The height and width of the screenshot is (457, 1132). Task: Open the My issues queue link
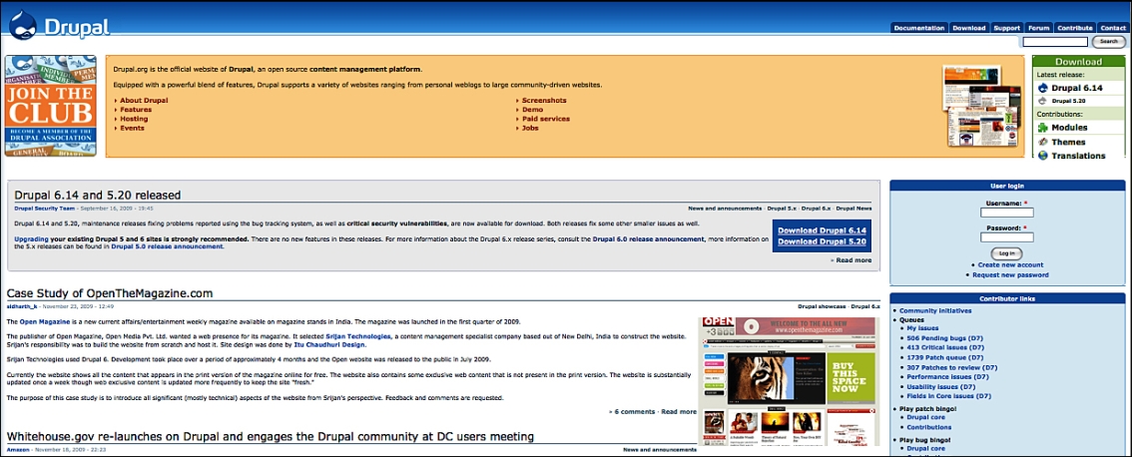tap(922, 327)
